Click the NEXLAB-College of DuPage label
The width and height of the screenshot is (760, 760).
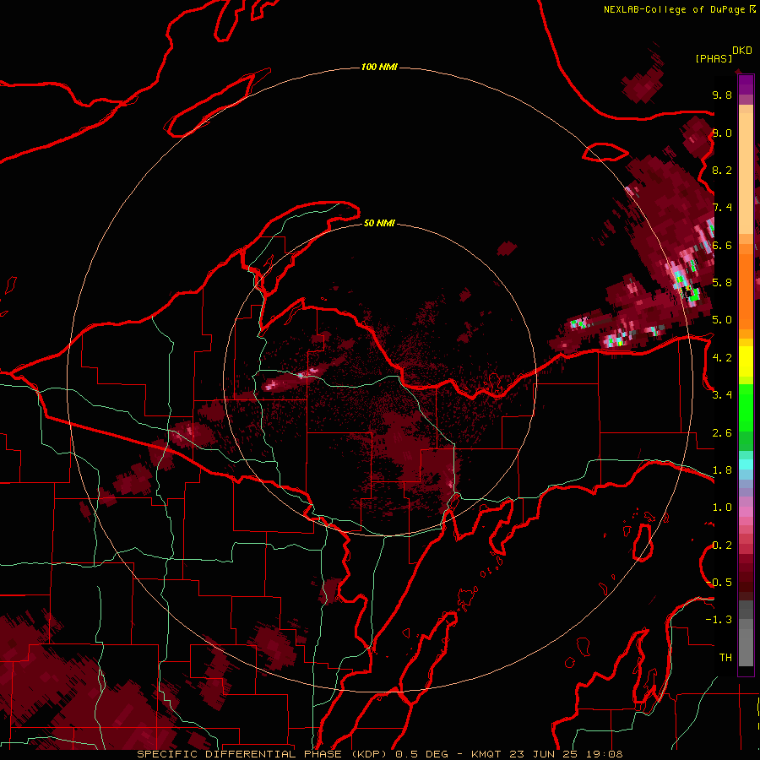(674, 9)
